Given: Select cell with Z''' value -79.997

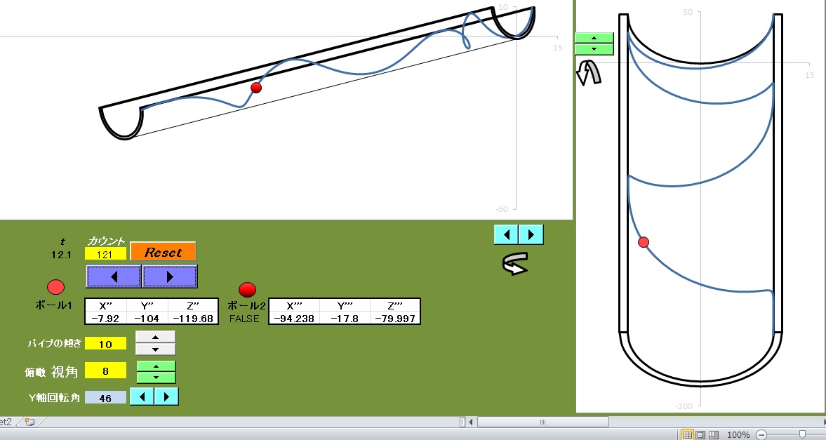Looking at the screenshot, I should pyautogui.click(x=394, y=319).
